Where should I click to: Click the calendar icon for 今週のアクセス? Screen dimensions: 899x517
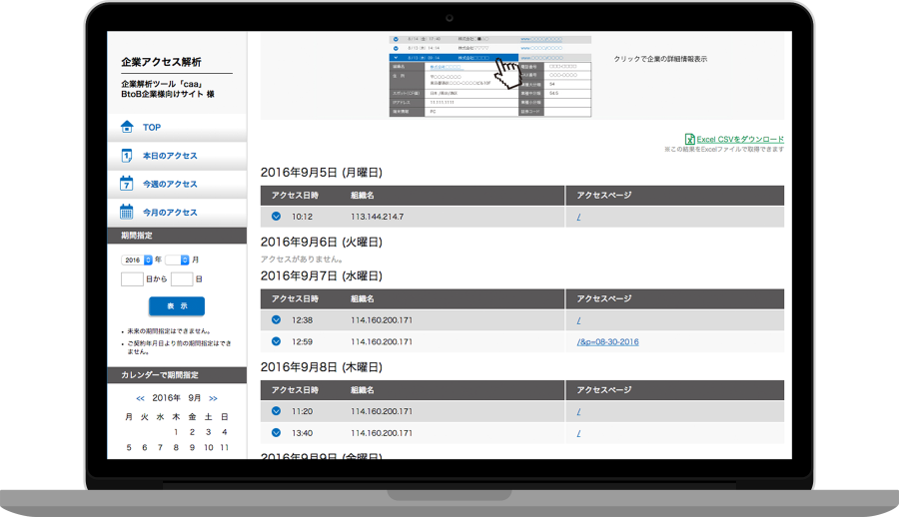tap(126, 184)
